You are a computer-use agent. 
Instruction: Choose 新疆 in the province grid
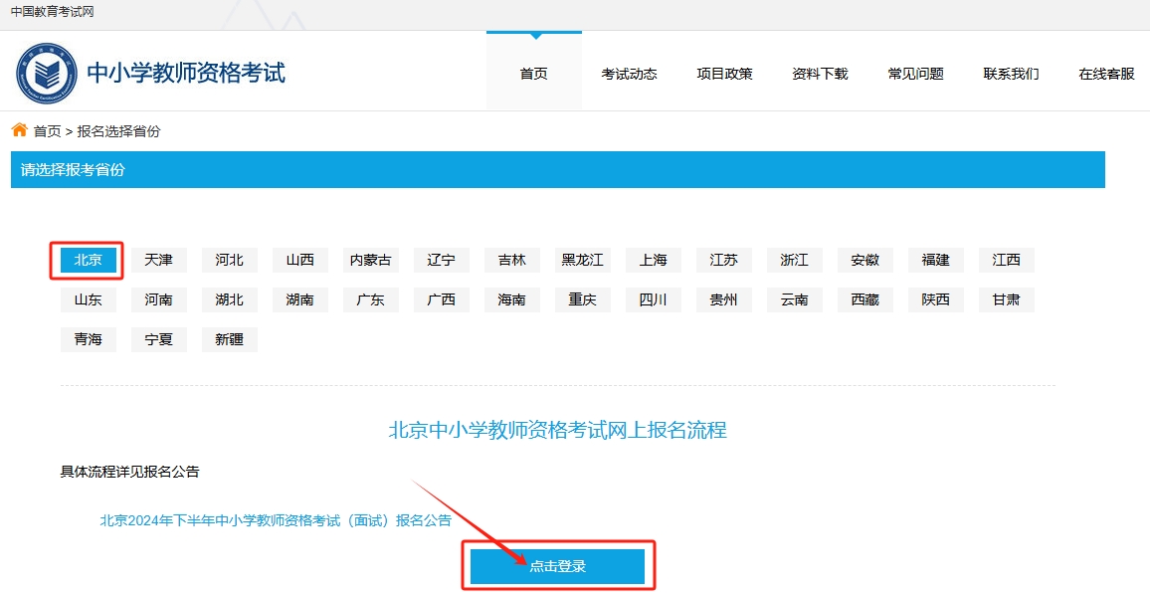(x=229, y=339)
